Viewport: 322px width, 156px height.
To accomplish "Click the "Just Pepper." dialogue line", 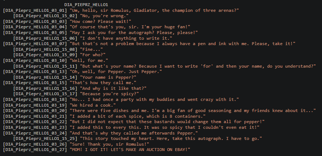I will pos(116,72).
